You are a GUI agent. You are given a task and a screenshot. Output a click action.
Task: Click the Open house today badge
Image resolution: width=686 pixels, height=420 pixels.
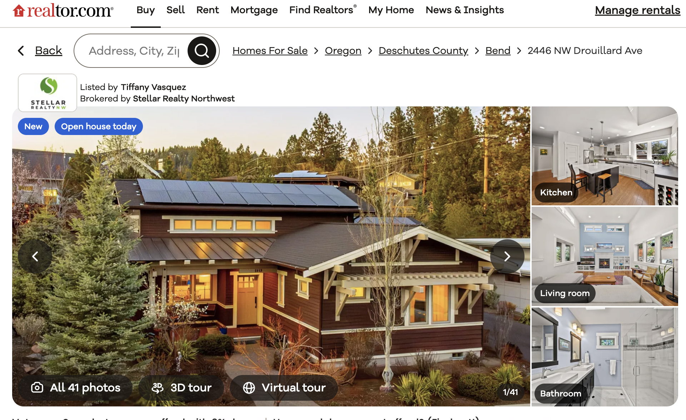tap(99, 126)
